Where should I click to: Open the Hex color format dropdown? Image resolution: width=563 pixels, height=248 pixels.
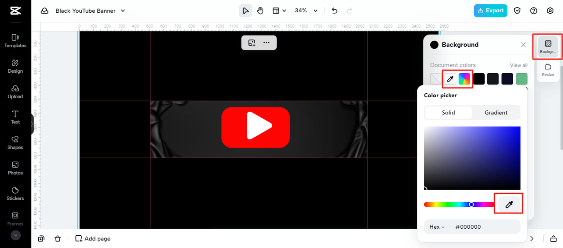[x=437, y=227]
